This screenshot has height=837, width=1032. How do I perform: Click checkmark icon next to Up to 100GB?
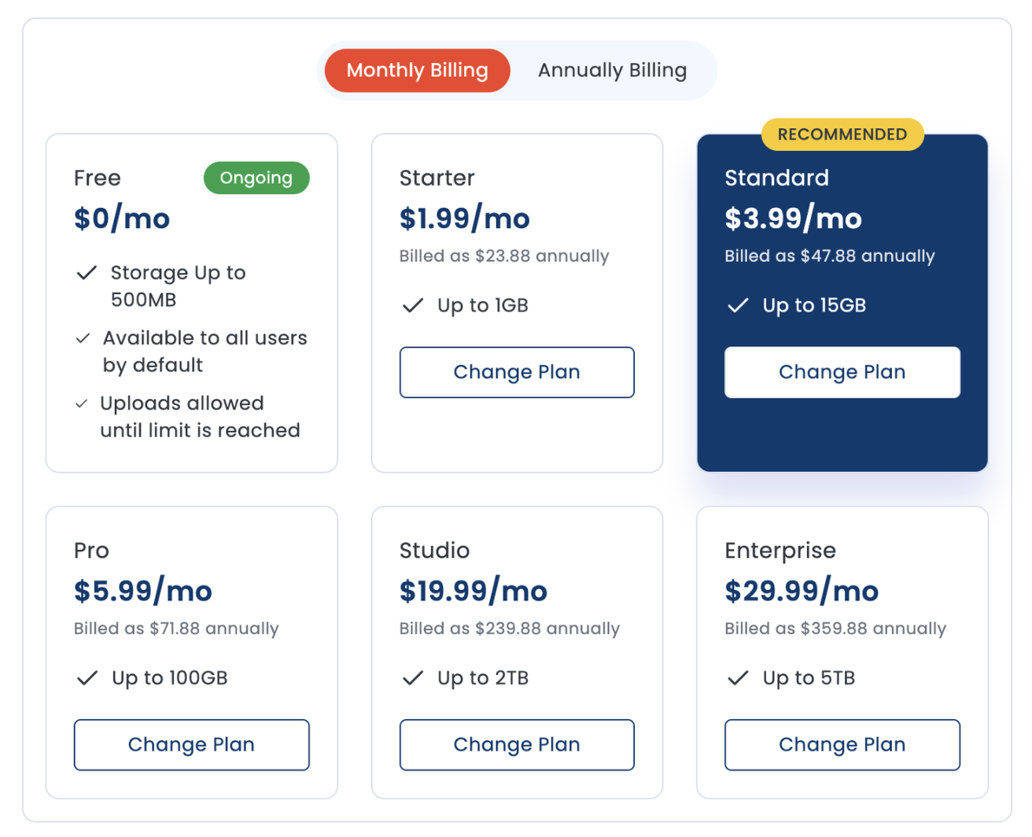(x=87, y=678)
